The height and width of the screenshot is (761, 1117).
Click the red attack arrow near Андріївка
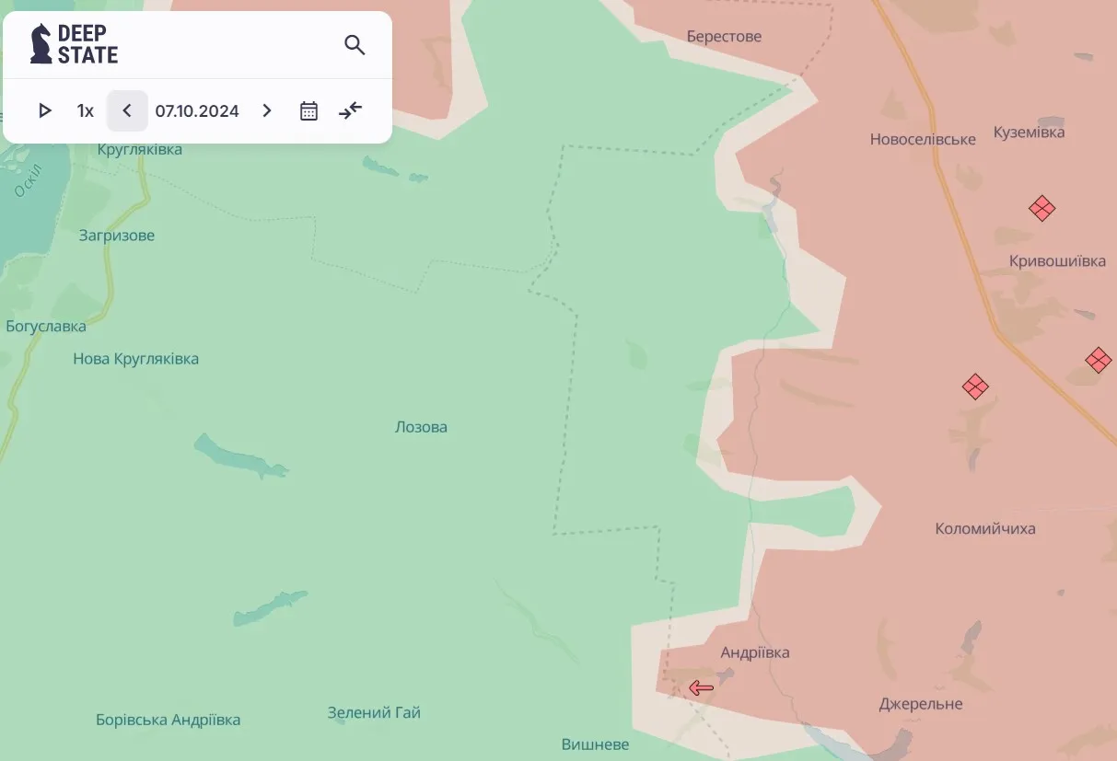click(x=701, y=687)
